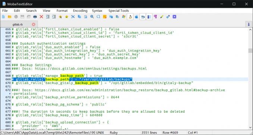Open Find with magnifier icon
This screenshot has width=253, height=135.
(92, 17)
